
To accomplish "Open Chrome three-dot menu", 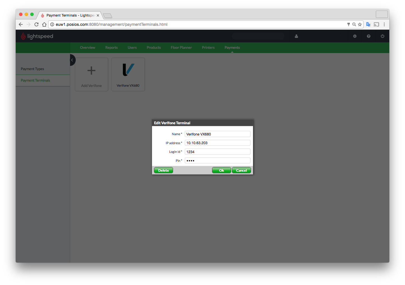I will tap(384, 24).
